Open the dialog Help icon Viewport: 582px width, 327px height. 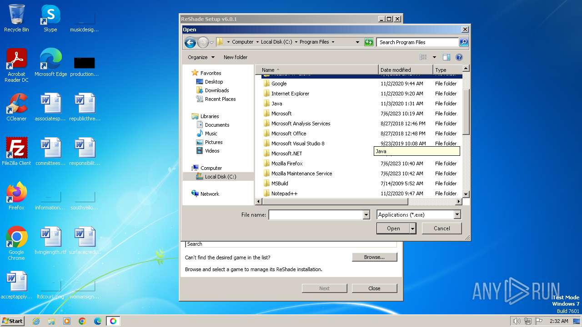click(459, 57)
